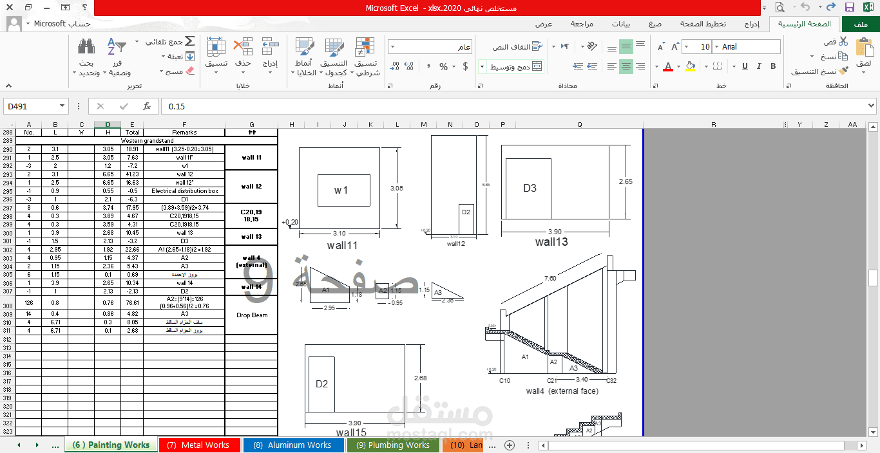
Task: Collapse the ribbon chevron
Action: [8, 86]
